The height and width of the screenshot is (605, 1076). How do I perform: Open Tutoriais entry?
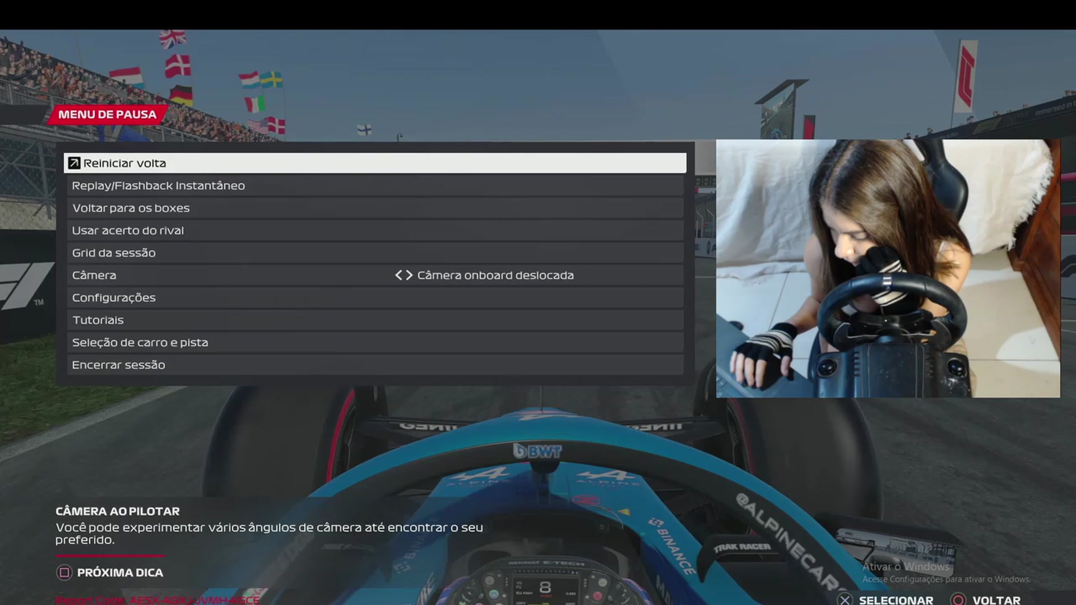point(375,320)
